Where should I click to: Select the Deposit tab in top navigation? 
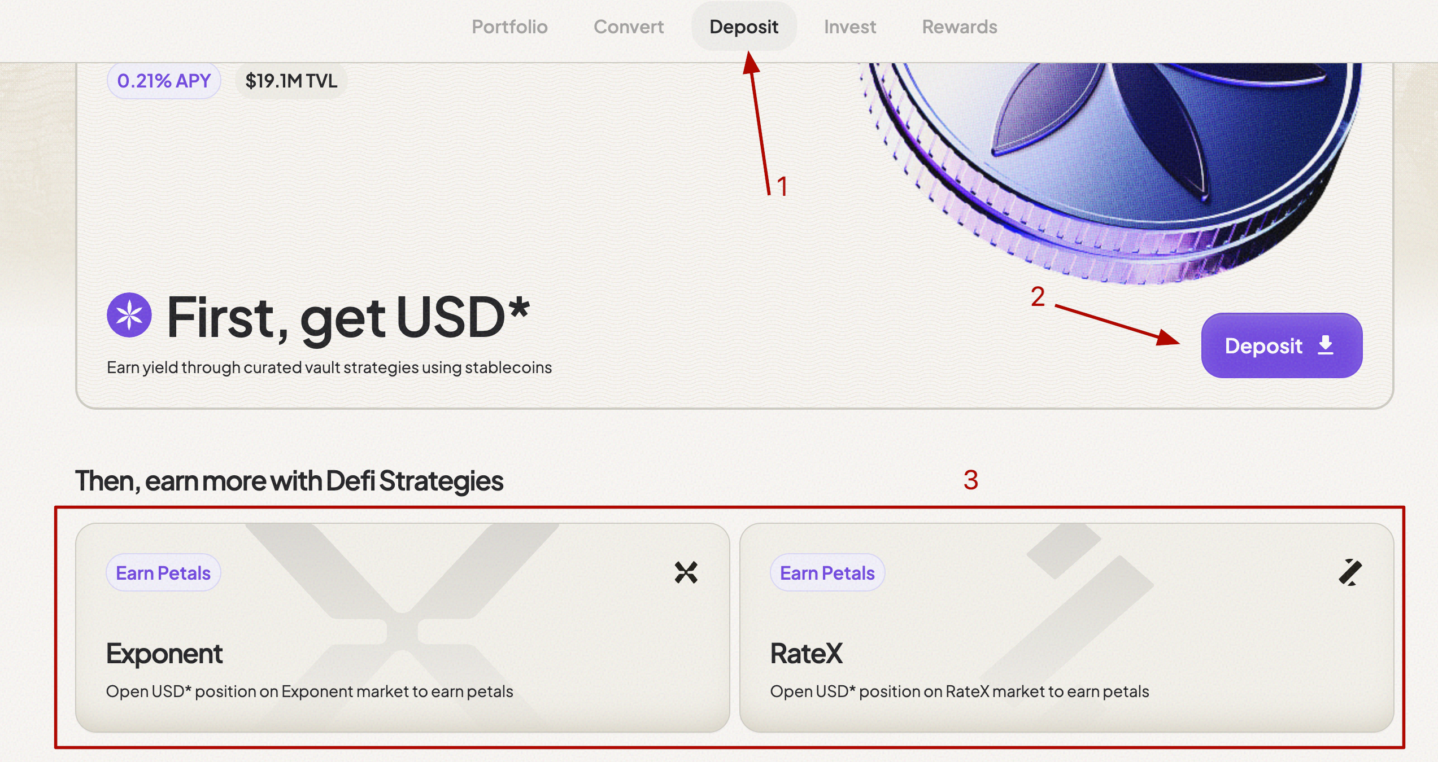(x=744, y=27)
